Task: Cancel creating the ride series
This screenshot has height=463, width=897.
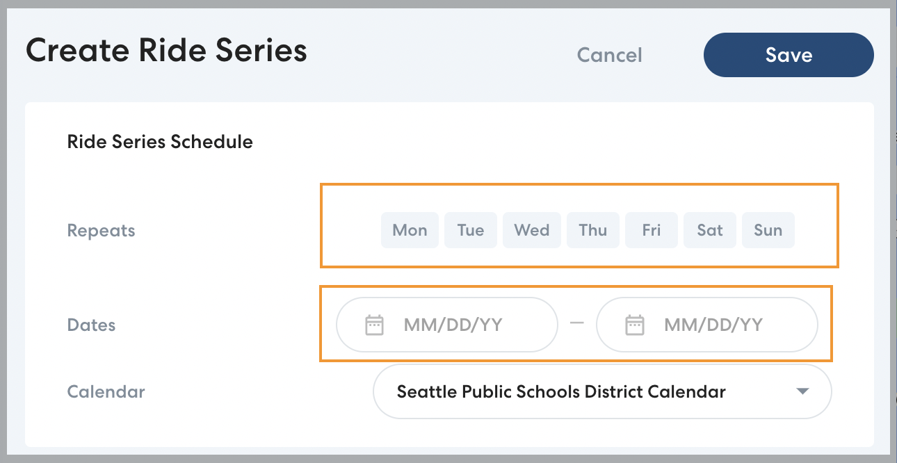Action: [610, 55]
